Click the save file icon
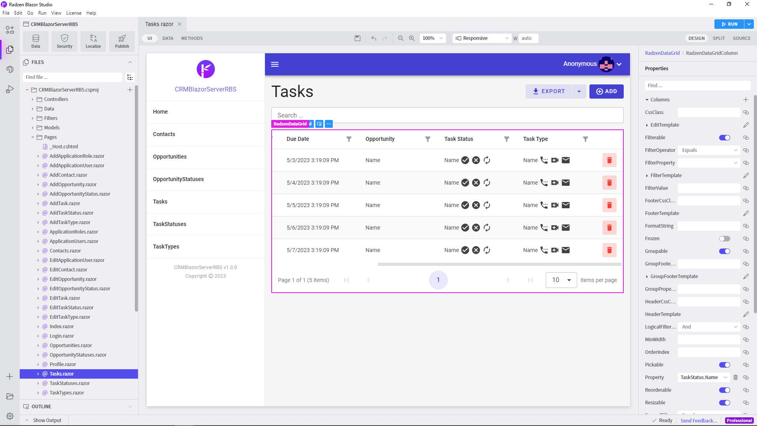Viewport: 757px width, 426px height. (357, 38)
